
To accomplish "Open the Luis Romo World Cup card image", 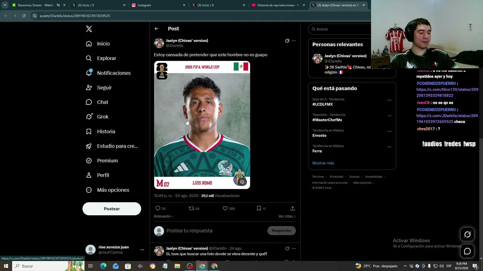I will (202, 125).
